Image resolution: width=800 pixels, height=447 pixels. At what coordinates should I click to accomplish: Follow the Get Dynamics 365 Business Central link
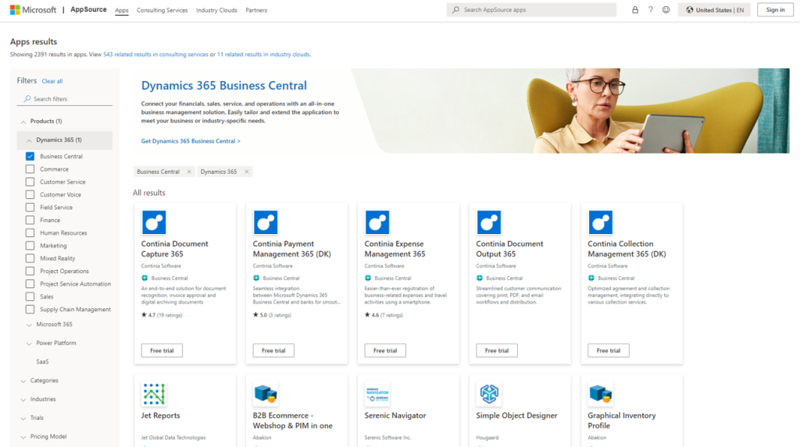coord(191,141)
